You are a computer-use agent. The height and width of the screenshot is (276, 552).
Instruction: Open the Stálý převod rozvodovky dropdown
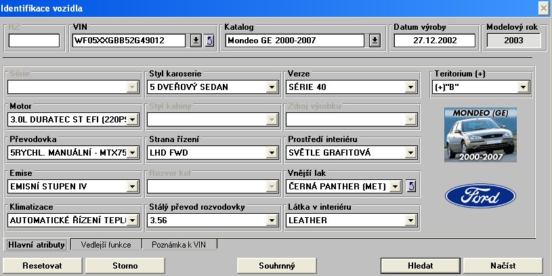(x=272, y=220)
